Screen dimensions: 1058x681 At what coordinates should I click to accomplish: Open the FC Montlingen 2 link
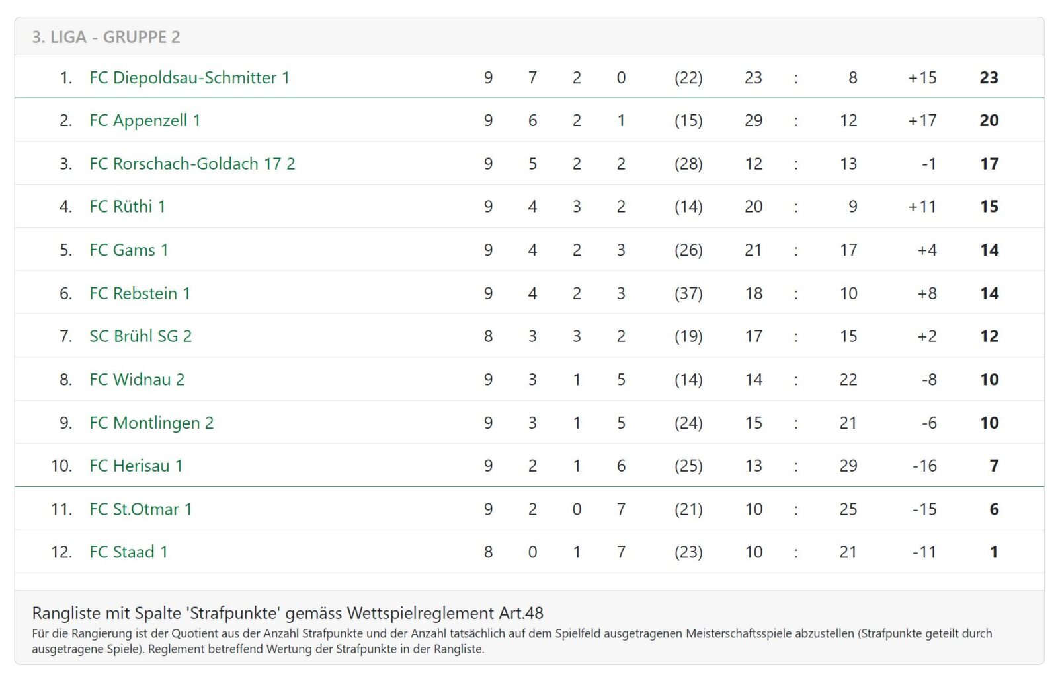151,423
